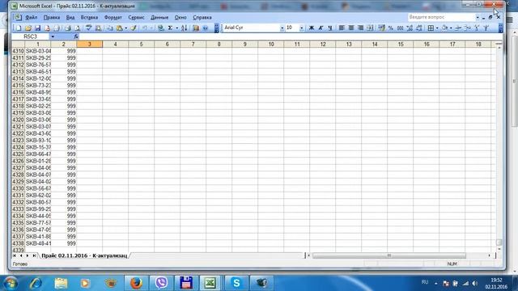518x291 pixels.
Task: Toggle Align Left
Action: click(x=342, y=28)
